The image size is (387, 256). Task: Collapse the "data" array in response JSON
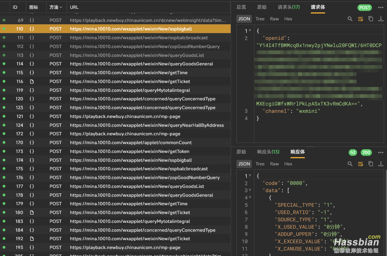(250, 190)
